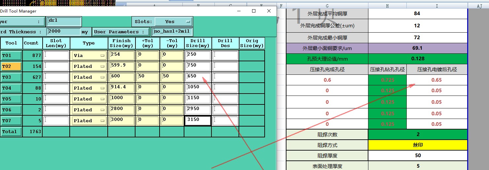Viewport: 489px width, 170px height.
Task: Click Drill Des field in T01 row
Action: 225,55
